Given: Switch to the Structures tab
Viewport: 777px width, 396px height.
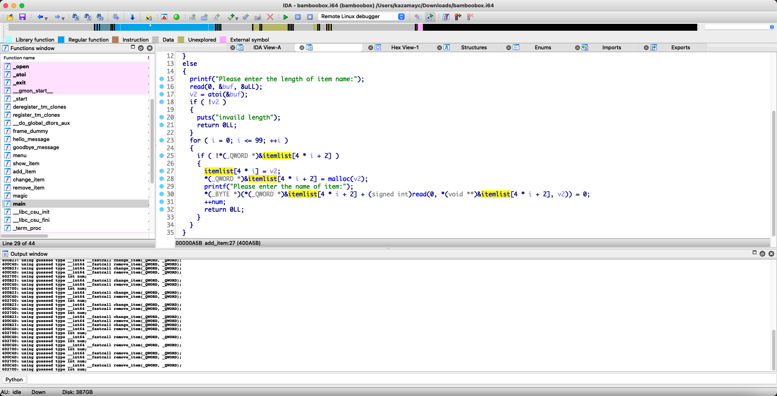Looking at the screenshot, I should (x=474, y=48).
